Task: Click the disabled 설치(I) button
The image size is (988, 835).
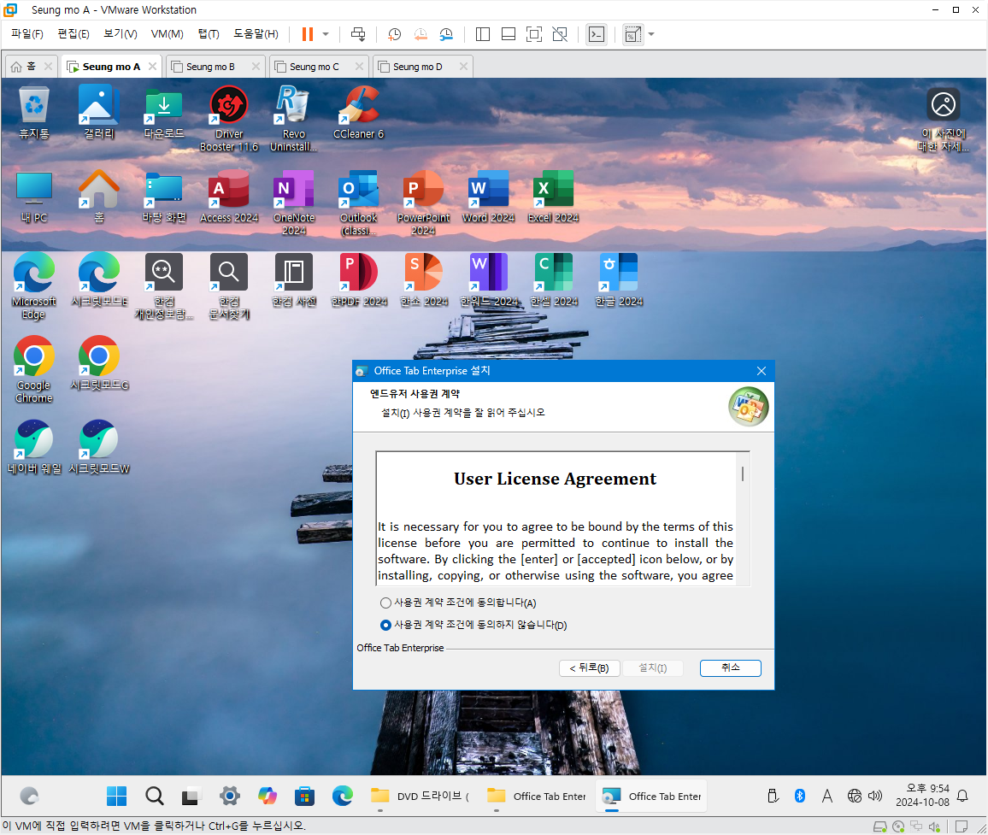Action: [653, 668]
